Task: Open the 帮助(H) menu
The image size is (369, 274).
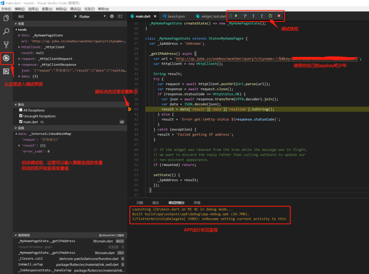Action: click(x=103, y=9)
